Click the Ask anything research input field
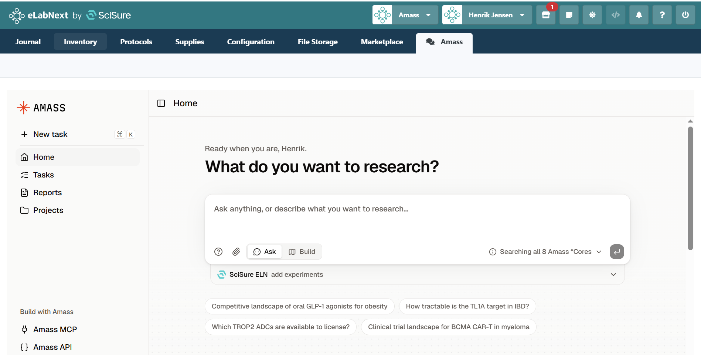Image resolution: width=701 pixels, height=355 pixels. point(417,217)
